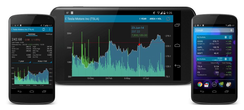Tap the voice search microphone icon

pyautogui.click(x=231, y=30)
